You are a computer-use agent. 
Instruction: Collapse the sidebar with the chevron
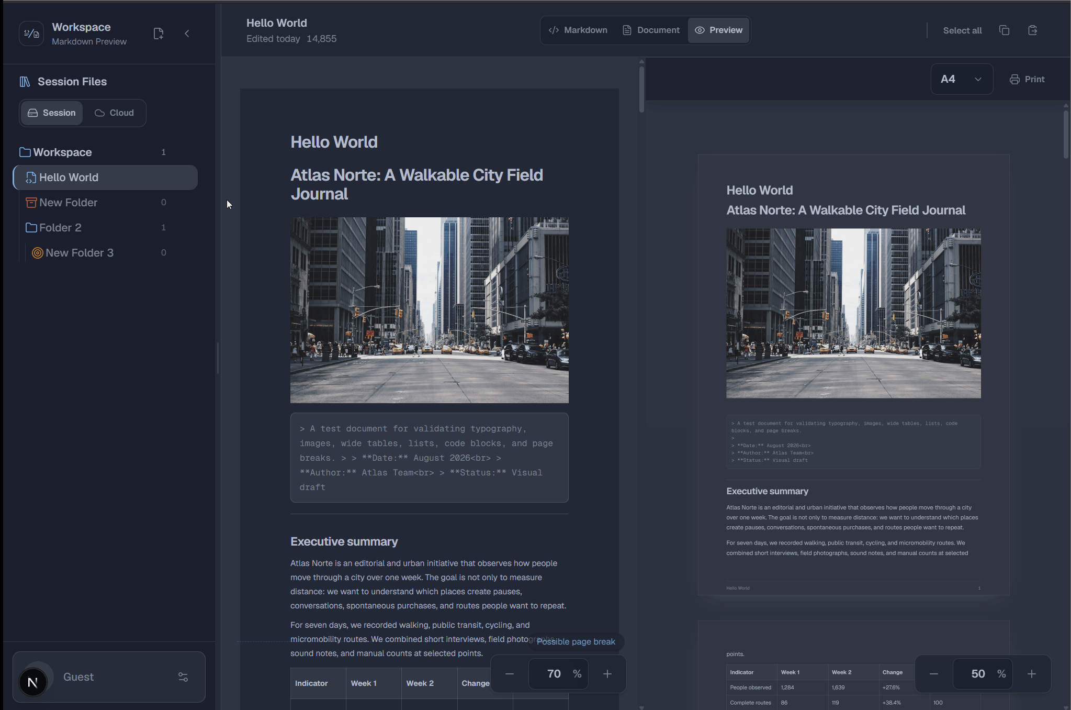[187, 34]
